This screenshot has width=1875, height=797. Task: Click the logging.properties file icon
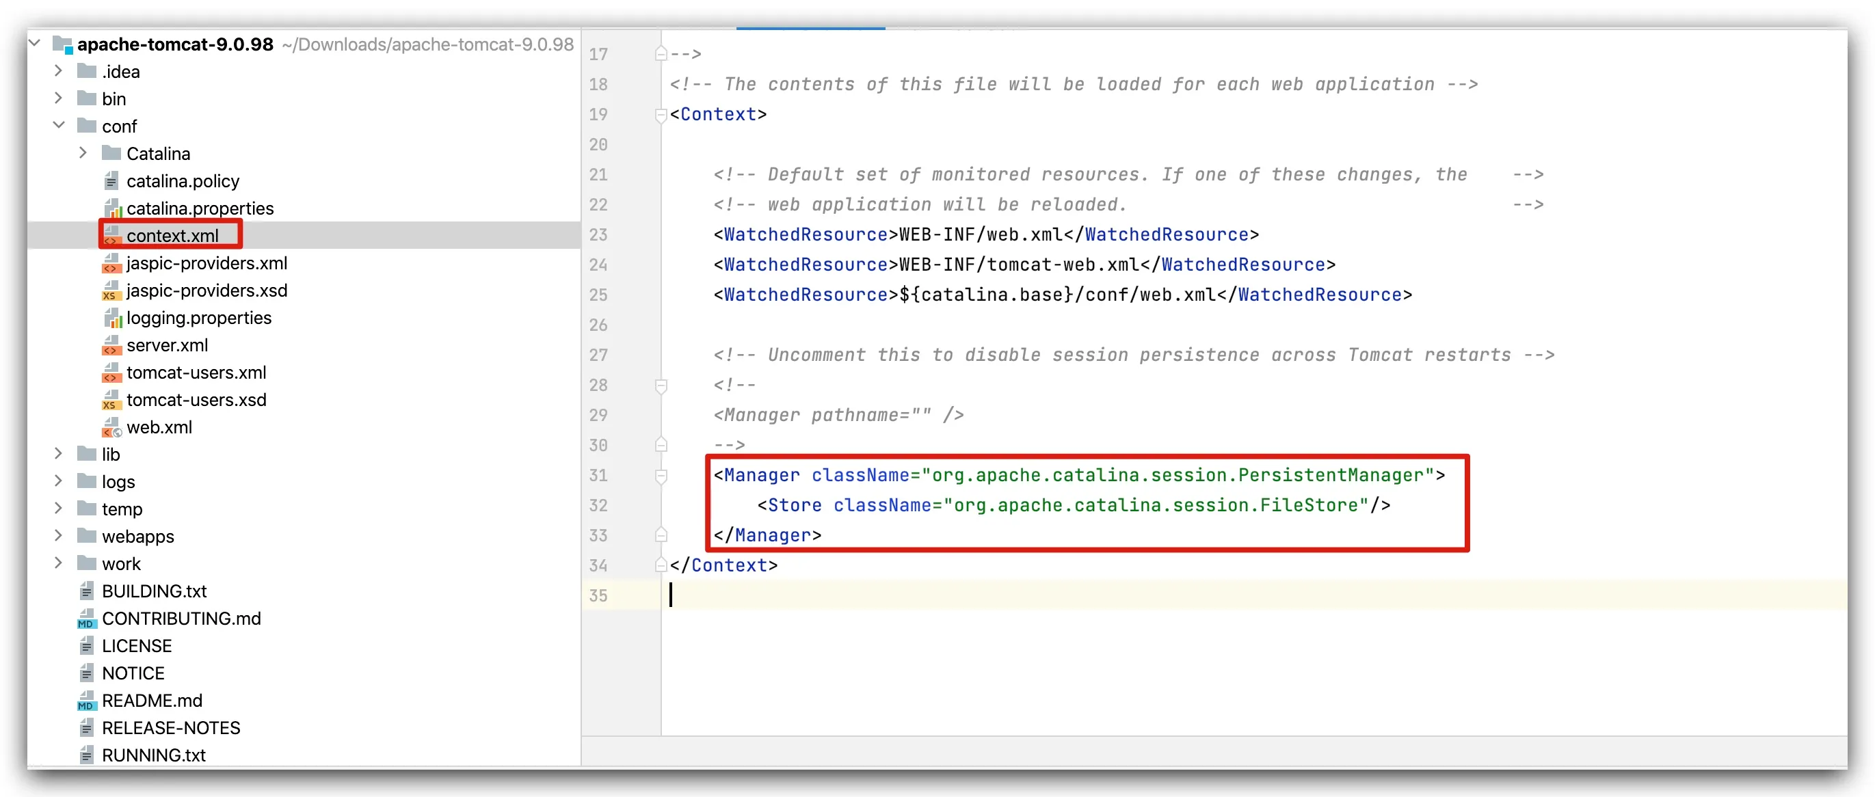pyautogui.click(x=112, y=316)
